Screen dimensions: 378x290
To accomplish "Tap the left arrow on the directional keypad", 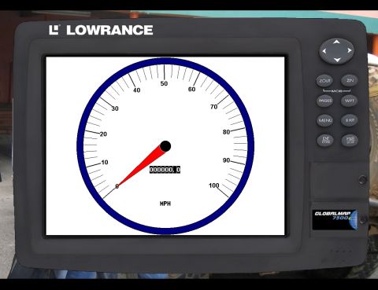I will [324, 51].
